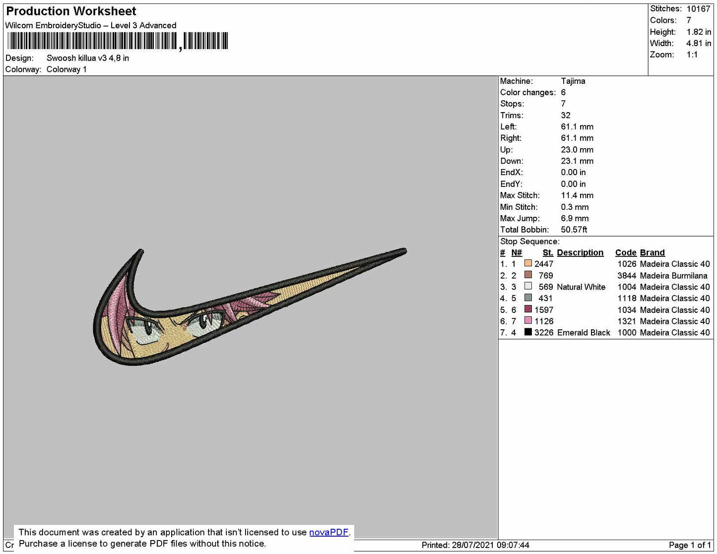Click the 'Production Worksheet' title

pos(71,11)
